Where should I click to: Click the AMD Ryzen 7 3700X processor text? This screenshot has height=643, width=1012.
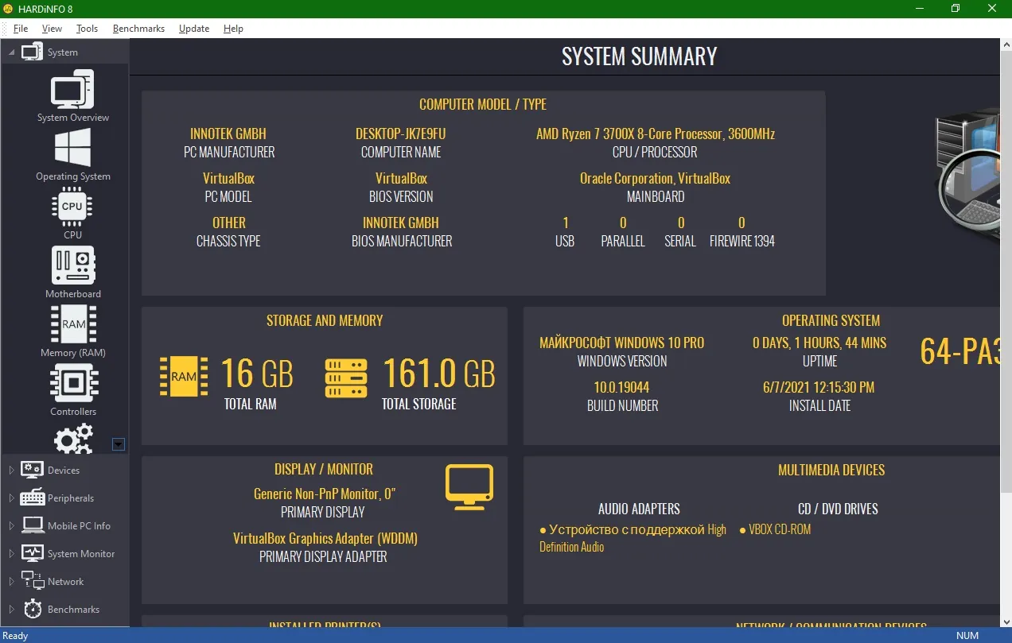(x=656, y=134)
